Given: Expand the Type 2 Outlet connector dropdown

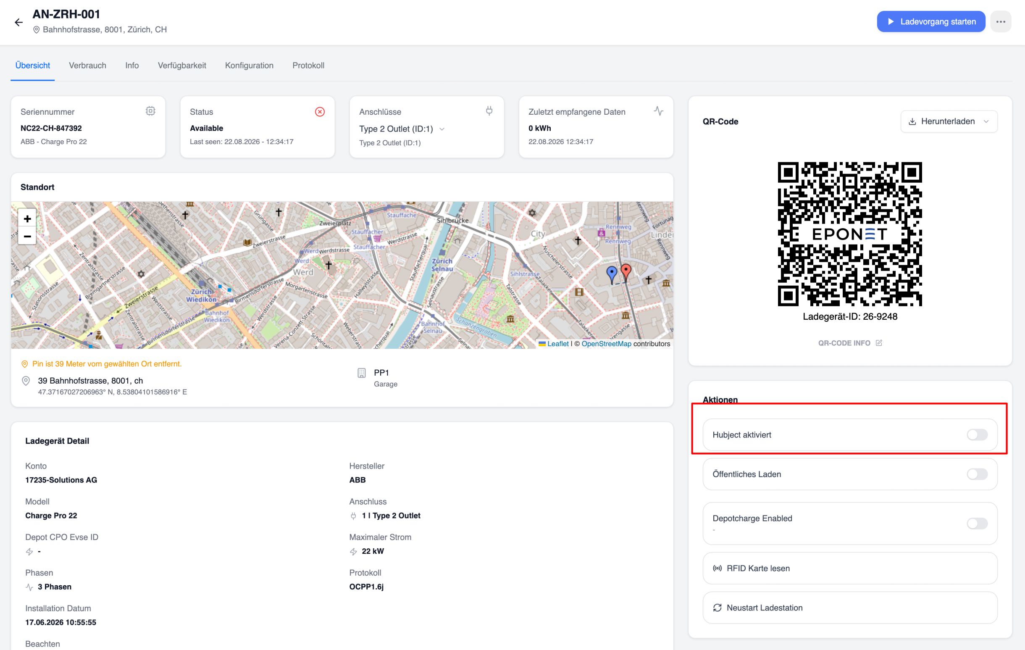Looking at the screenshot, I should 402,129.
